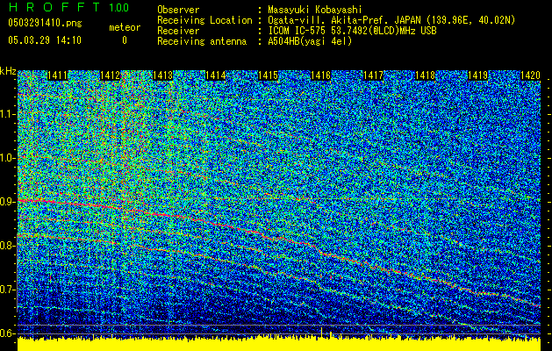
Task: Click the 0.6 kHz axis label
Action: pyautogui.click(x=8, y=333)
